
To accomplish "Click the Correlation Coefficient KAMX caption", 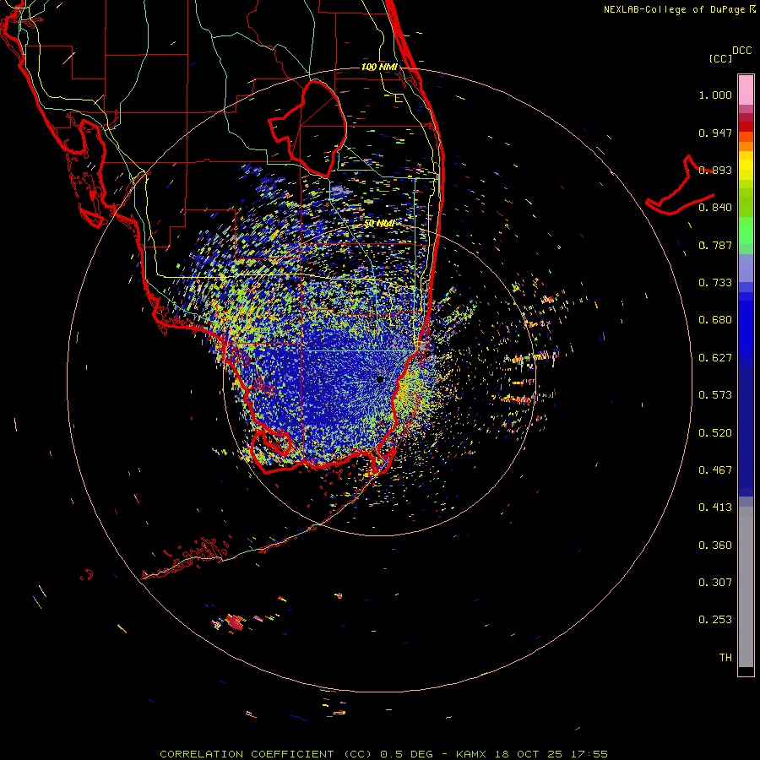I will tap(383, 754).
